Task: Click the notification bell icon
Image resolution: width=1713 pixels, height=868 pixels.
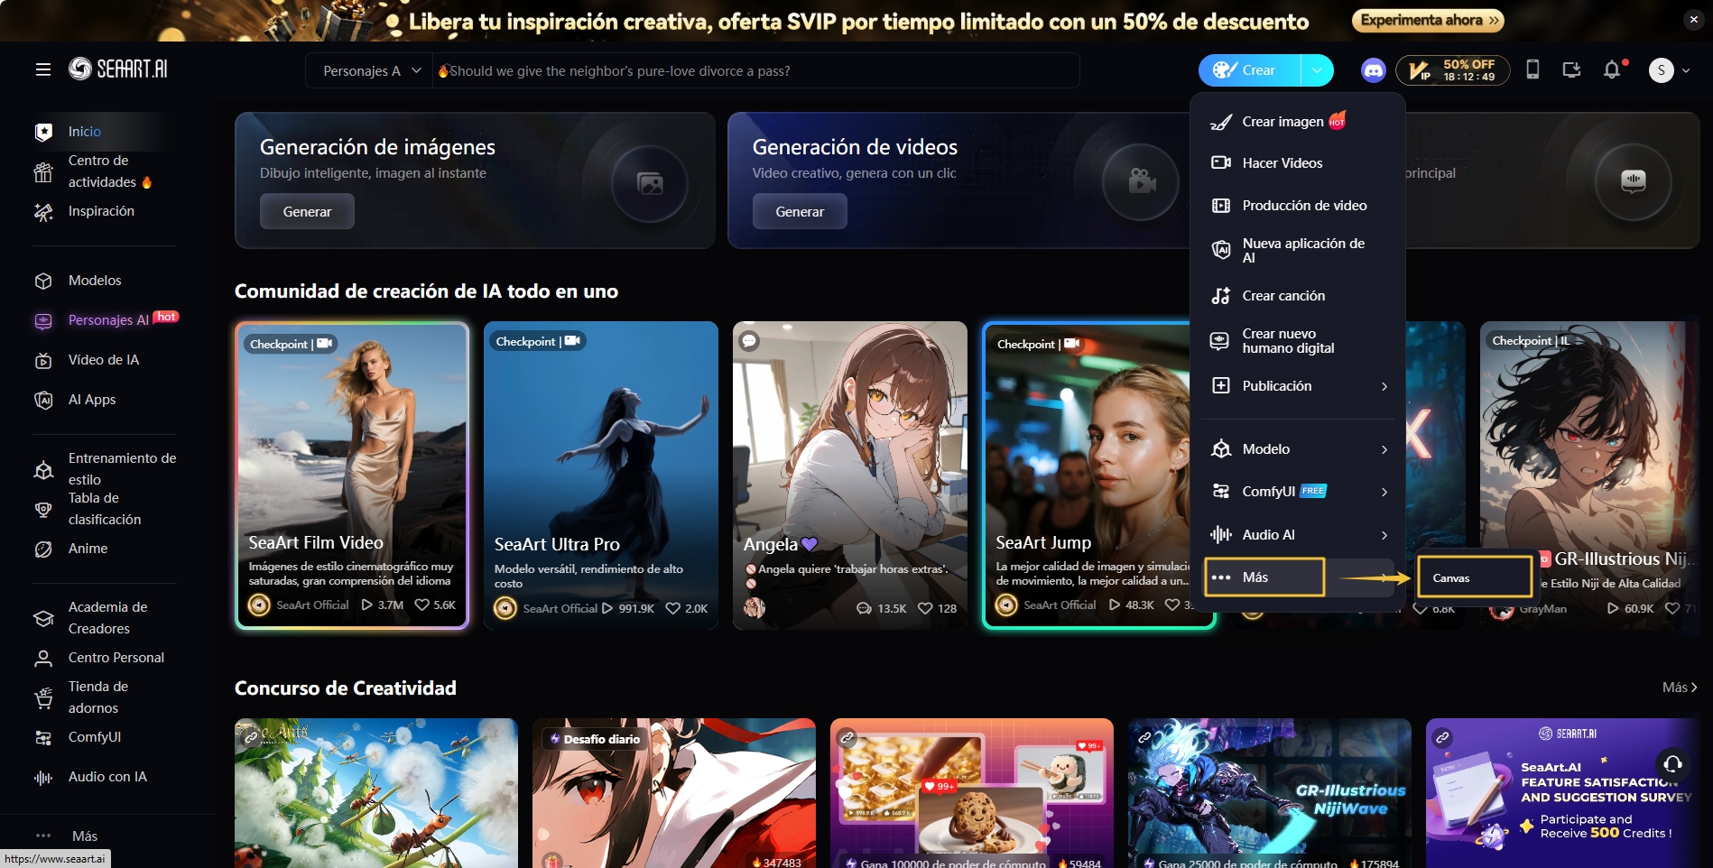Action: point(1612,70)
